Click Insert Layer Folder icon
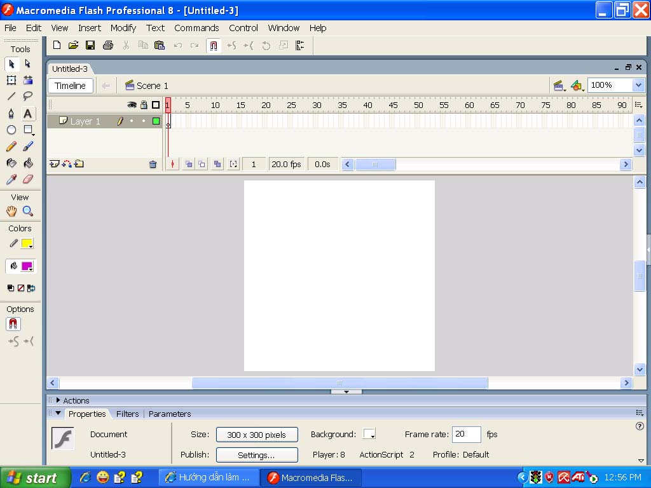 tap(79, 164)
